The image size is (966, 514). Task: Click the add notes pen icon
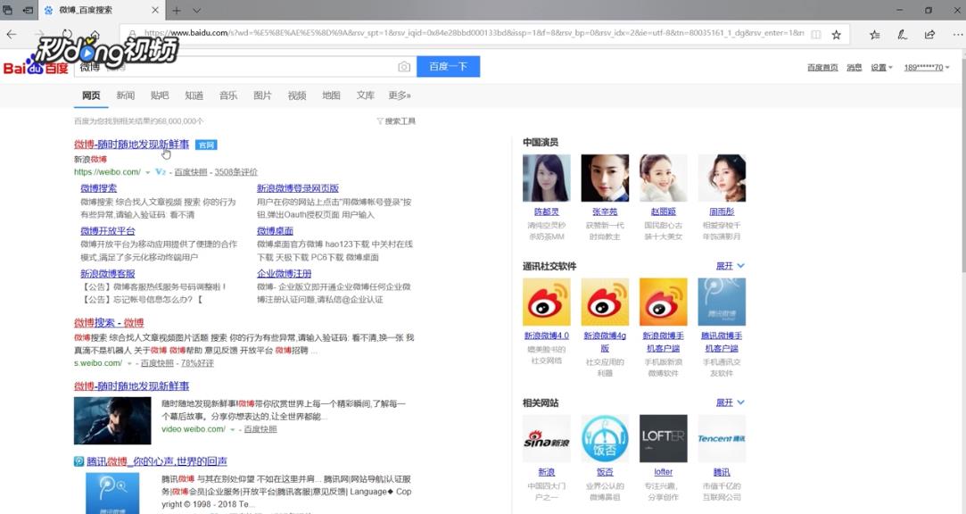902,35
